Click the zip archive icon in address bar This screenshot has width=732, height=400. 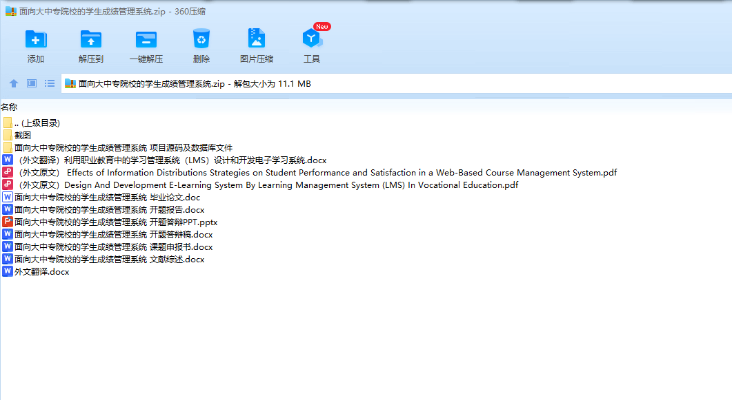(70, 84)
